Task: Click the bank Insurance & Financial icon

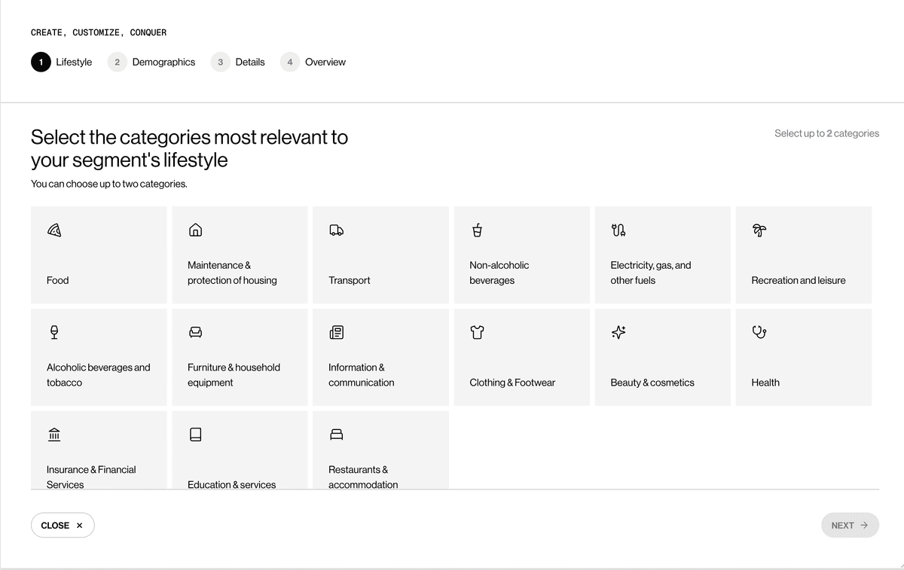Action: click(54, 434)
